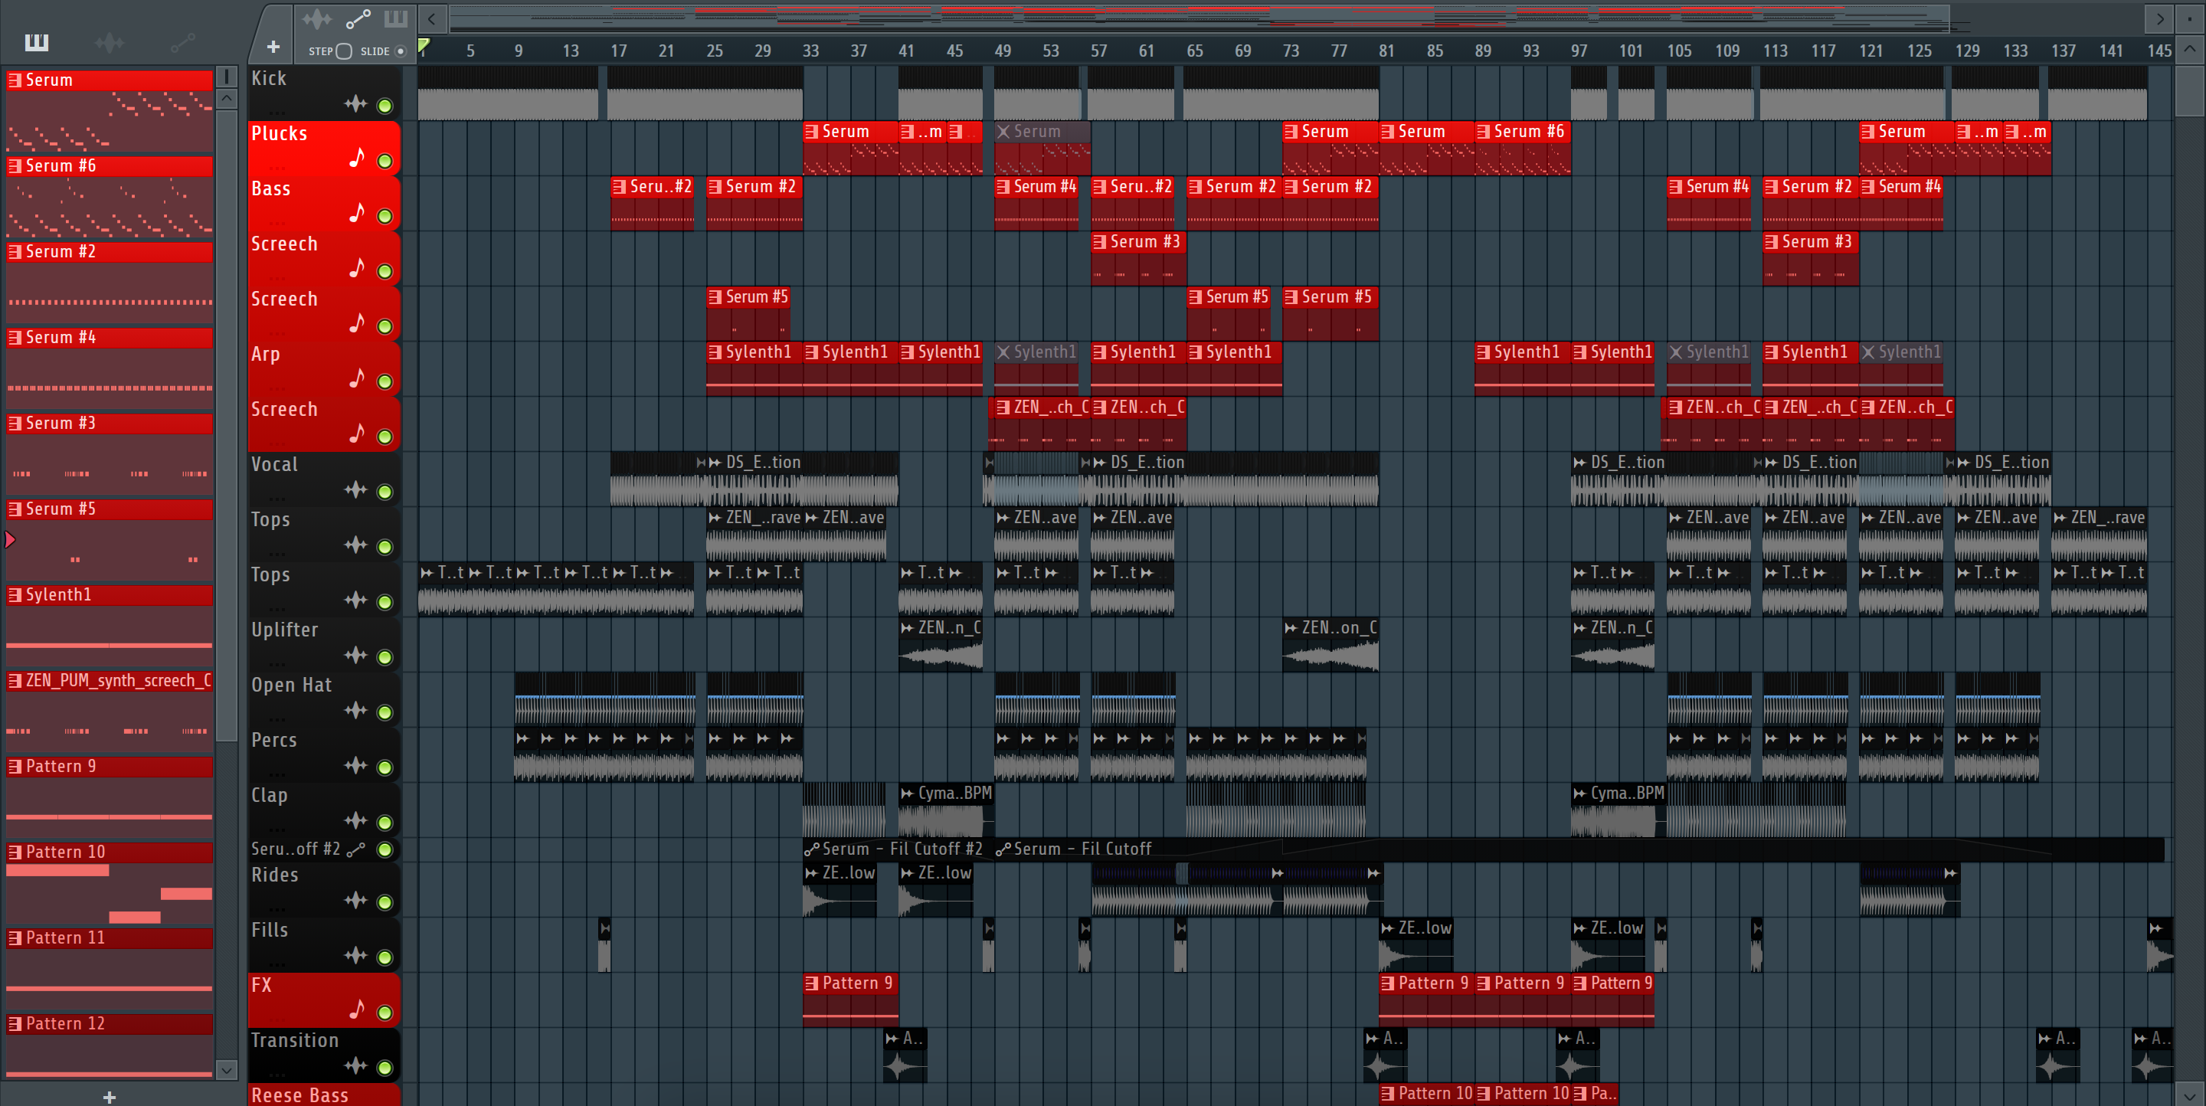Click the note icon on Arp track
This screenshot has width=2206, height=1106.
coord(357,378)
